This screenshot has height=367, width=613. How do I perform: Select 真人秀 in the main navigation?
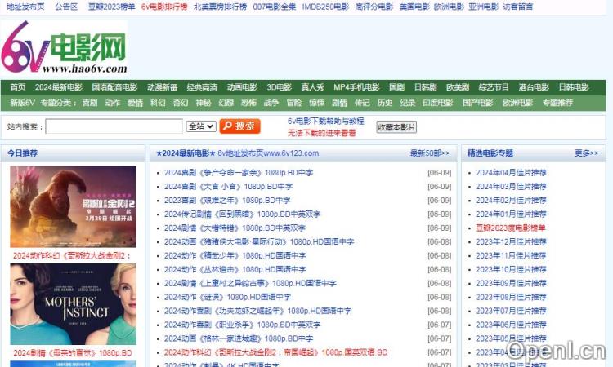(x=312, y=87)
